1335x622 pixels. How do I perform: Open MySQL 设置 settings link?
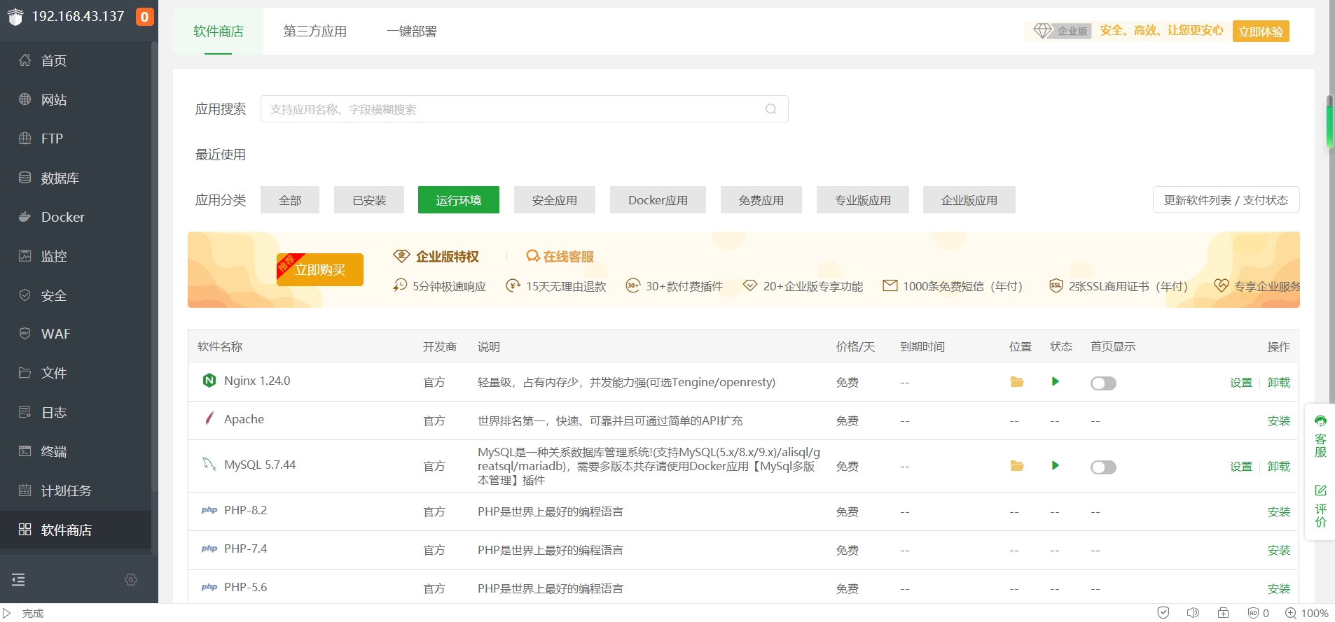[1241, 467]
